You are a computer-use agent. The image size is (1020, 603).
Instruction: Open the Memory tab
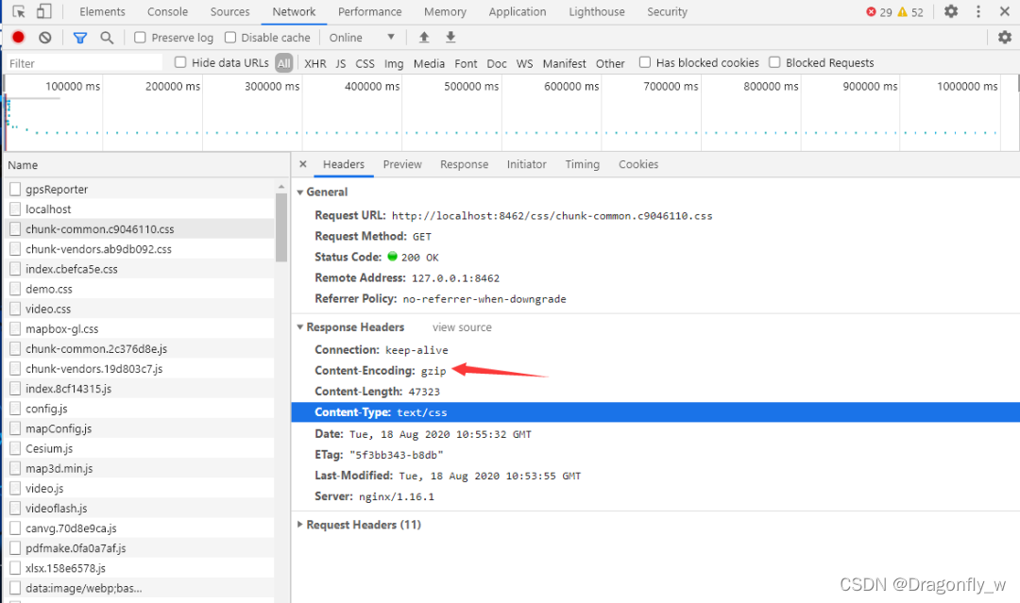(x=445, y=11)
